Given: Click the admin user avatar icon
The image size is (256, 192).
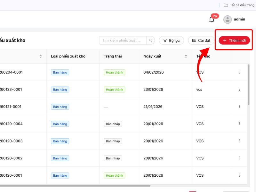Looking at the screenshot, I should click(x=228, y=20).
